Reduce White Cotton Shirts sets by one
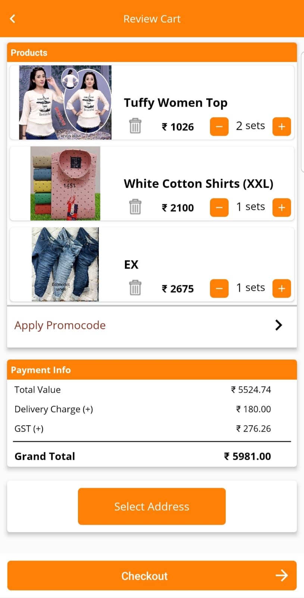Image resolution: width=304 pixels, height=598 pixels. click(x=219, y=207)
